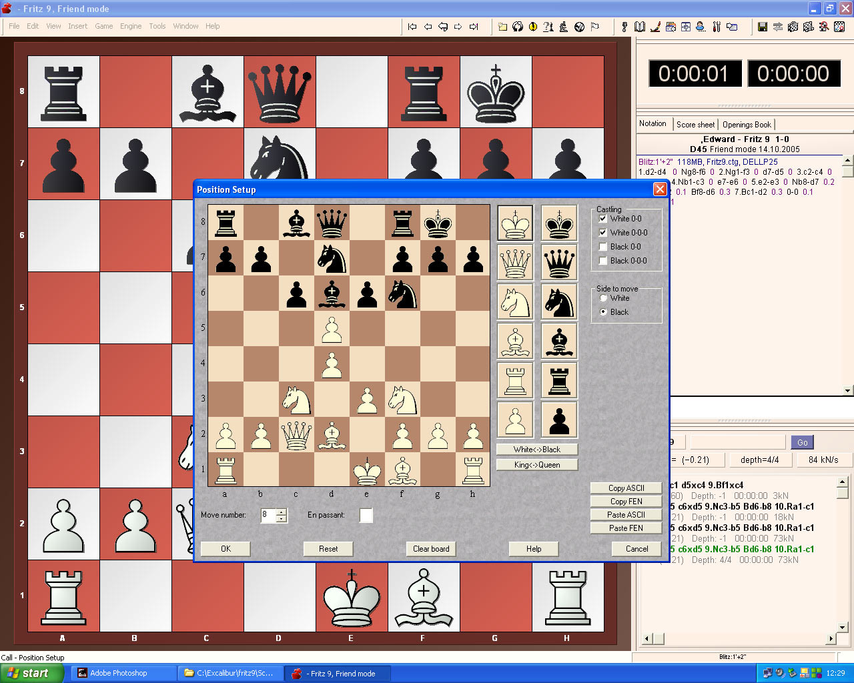Click the White<->Black swap button
The height and width of the screenshot is (683, 854).
(537, 450)
